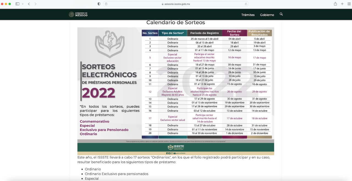This screenshot has height=181, width=352.
Task: Click the "3 de mayo" results cell
Action: (x=259, y=46)
